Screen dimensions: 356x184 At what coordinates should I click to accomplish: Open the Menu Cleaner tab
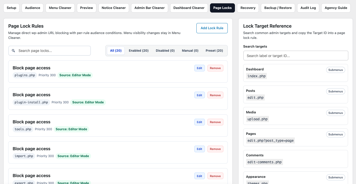click(60, 8)
